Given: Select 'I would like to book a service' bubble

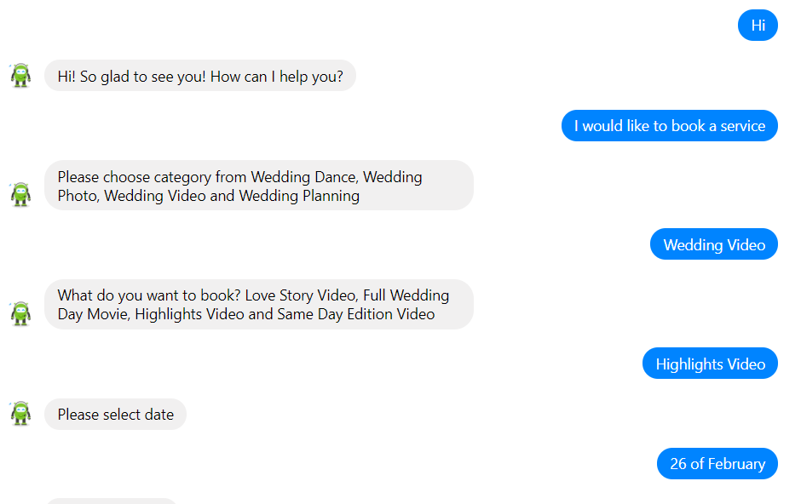Looking at the screenshot, I should click(x=669, y=125).
